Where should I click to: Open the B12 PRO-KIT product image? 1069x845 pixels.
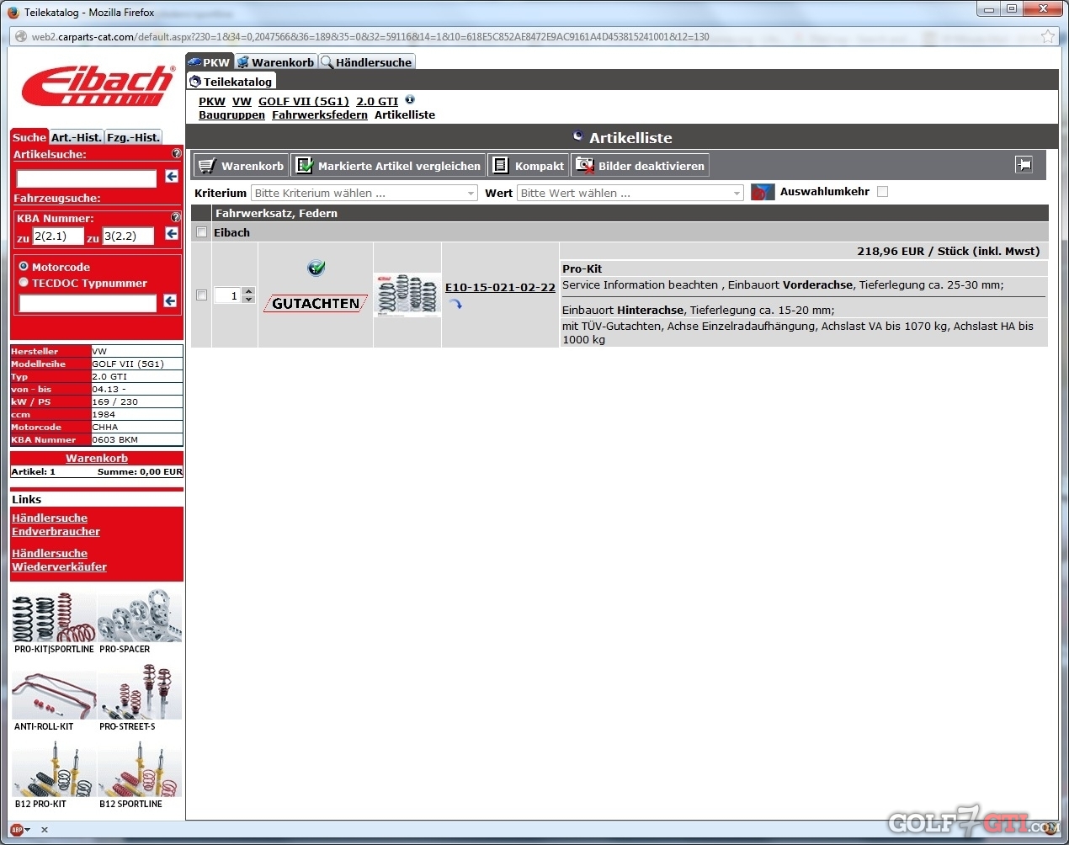click(x=54, y=770)
